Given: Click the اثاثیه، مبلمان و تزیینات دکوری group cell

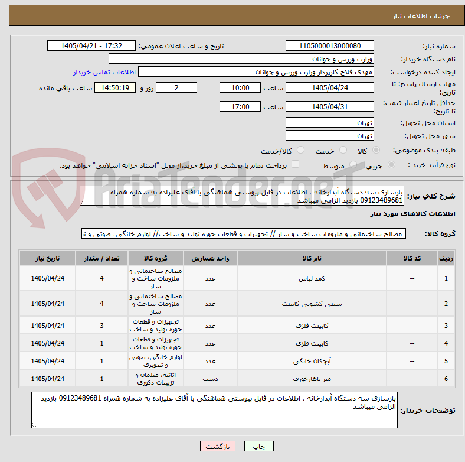Looking at the screenshot, I should pos(156,379).
